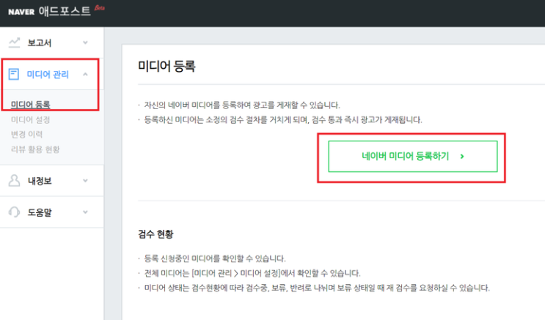Open the 보고서 sidebar menu

52,42
